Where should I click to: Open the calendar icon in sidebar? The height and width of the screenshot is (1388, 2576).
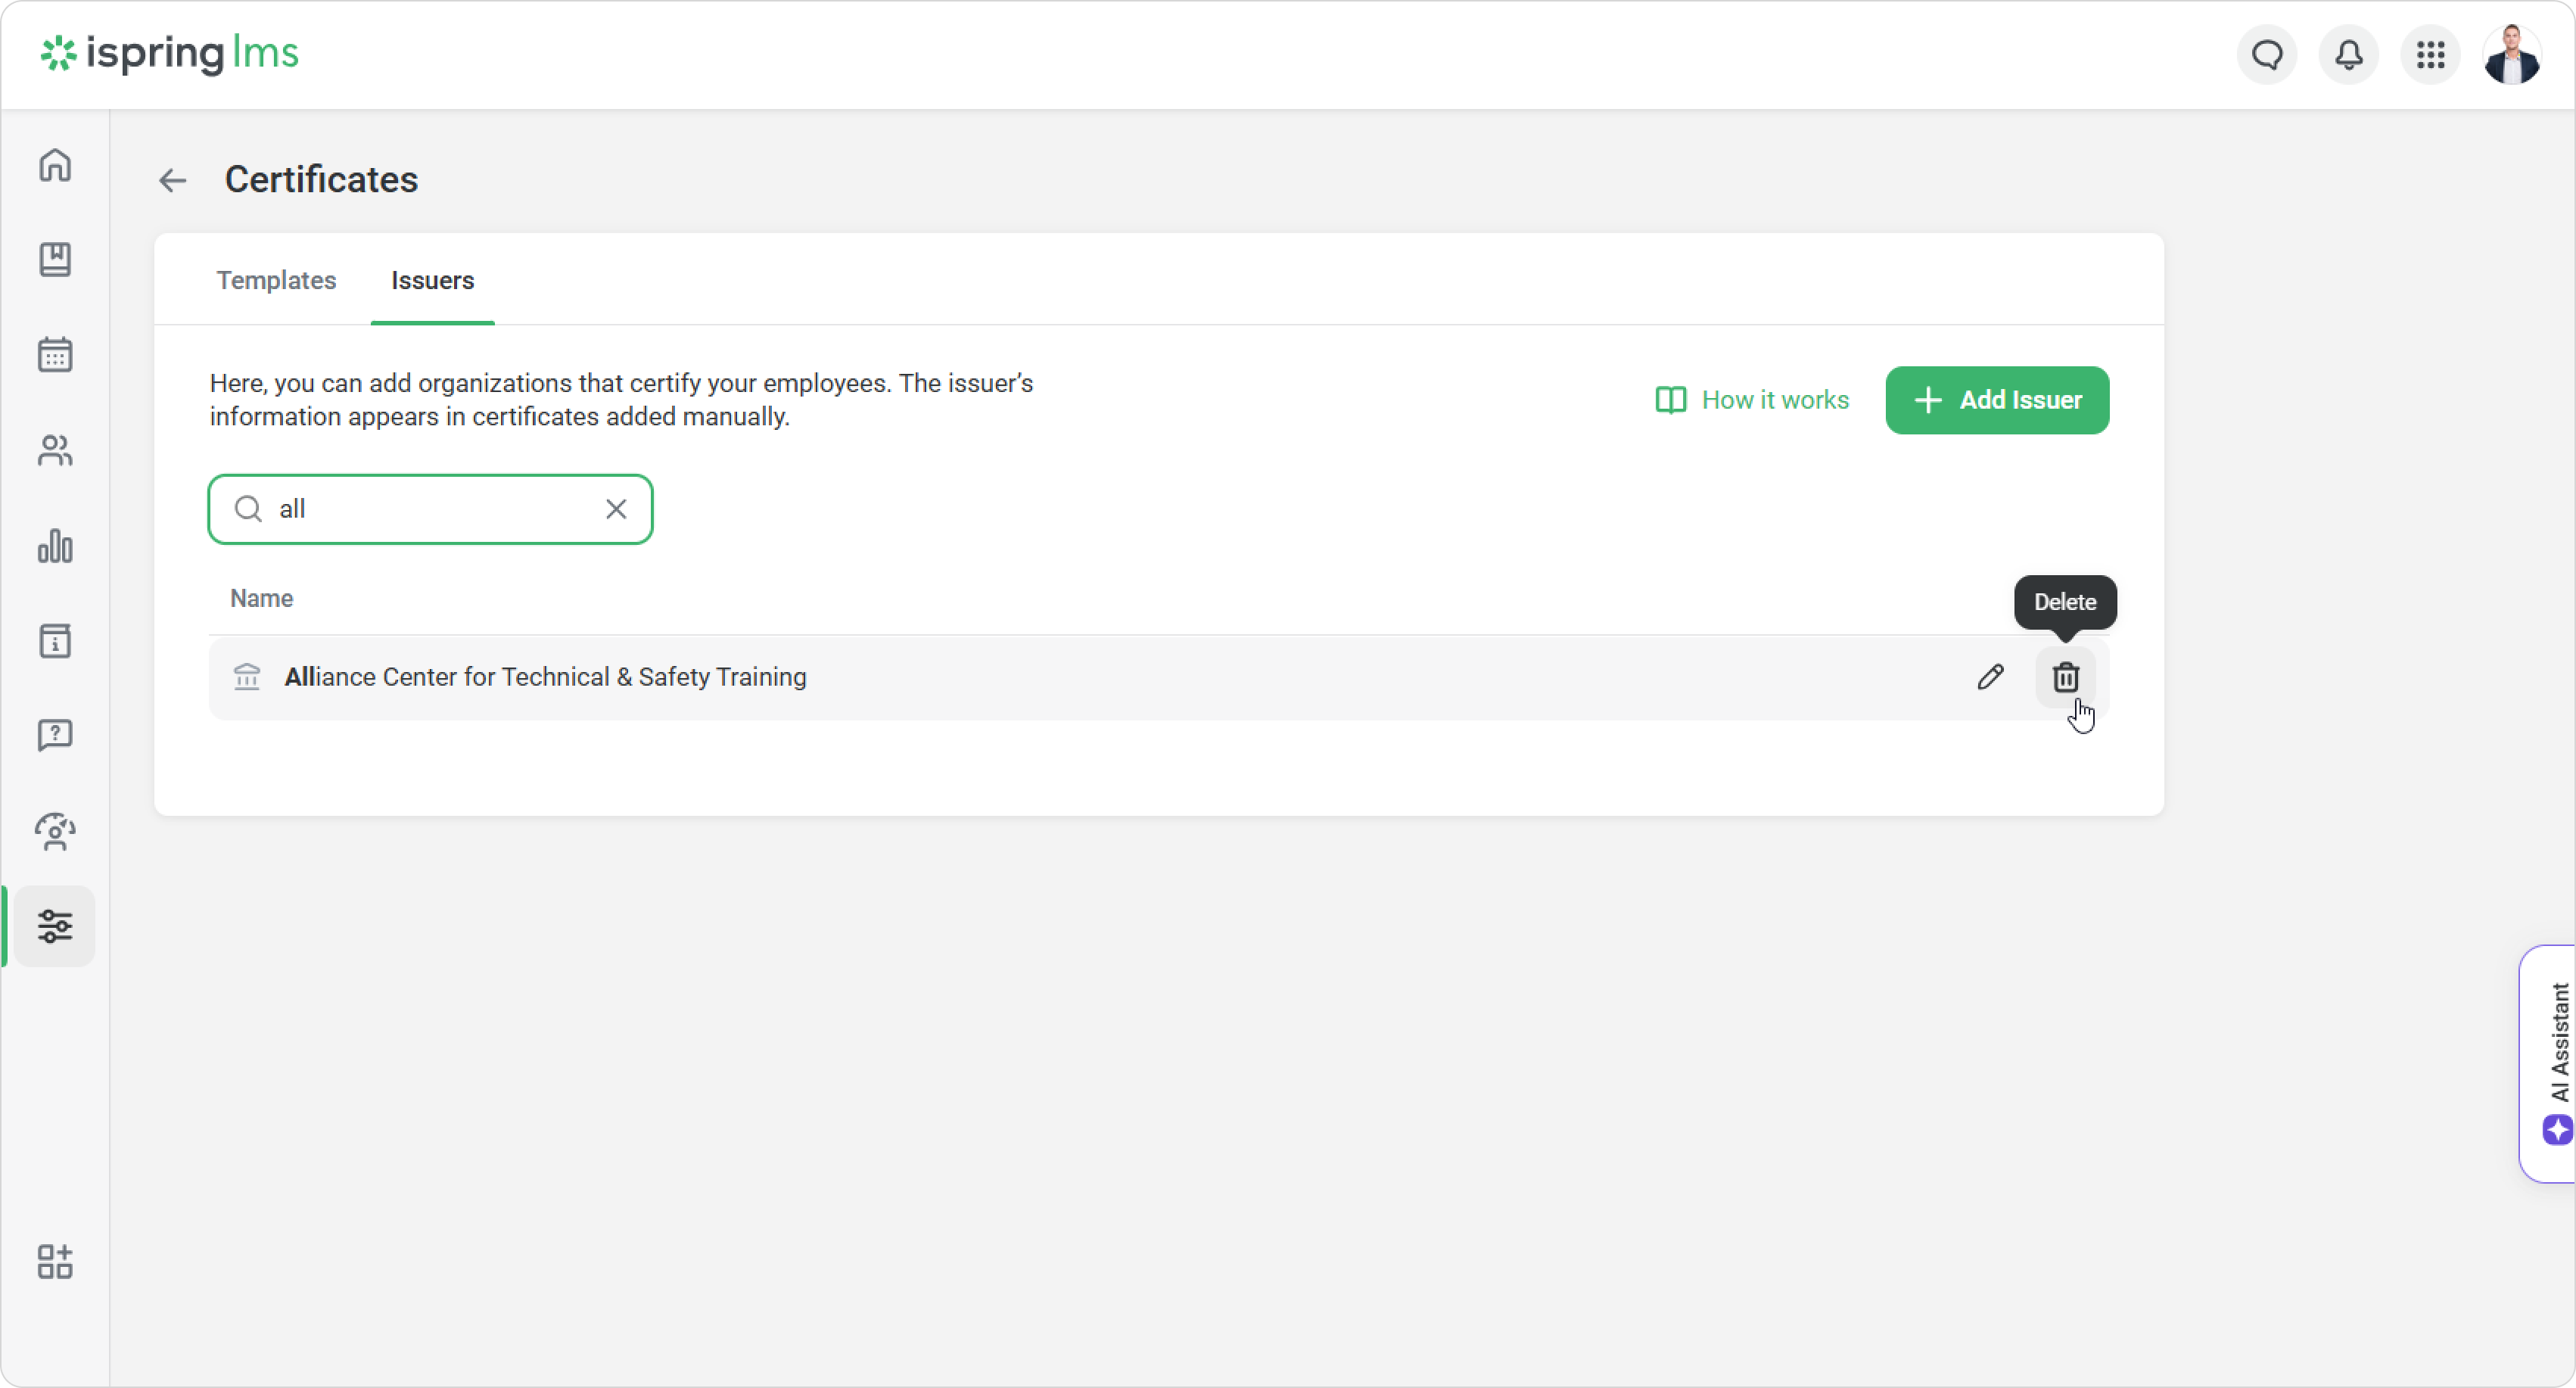(x=55, y=355)
